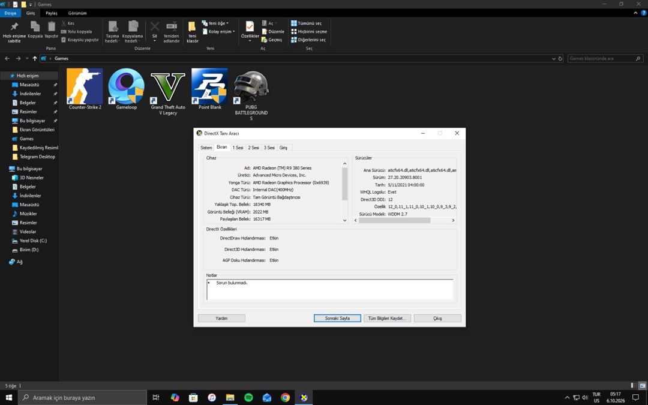Open Geçmiş file history
The image size is (648, 405).
pyautogui.click(x=272, y=40)
